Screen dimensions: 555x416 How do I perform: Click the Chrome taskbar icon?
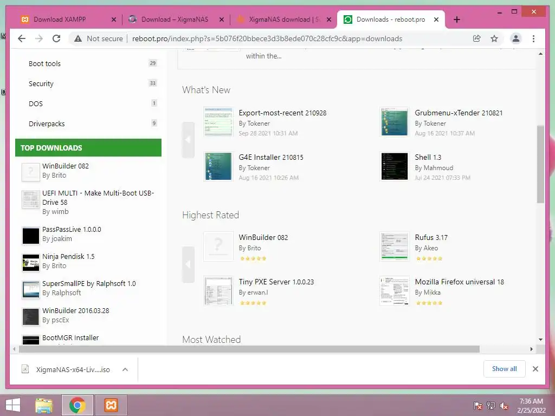pos(78,405)
